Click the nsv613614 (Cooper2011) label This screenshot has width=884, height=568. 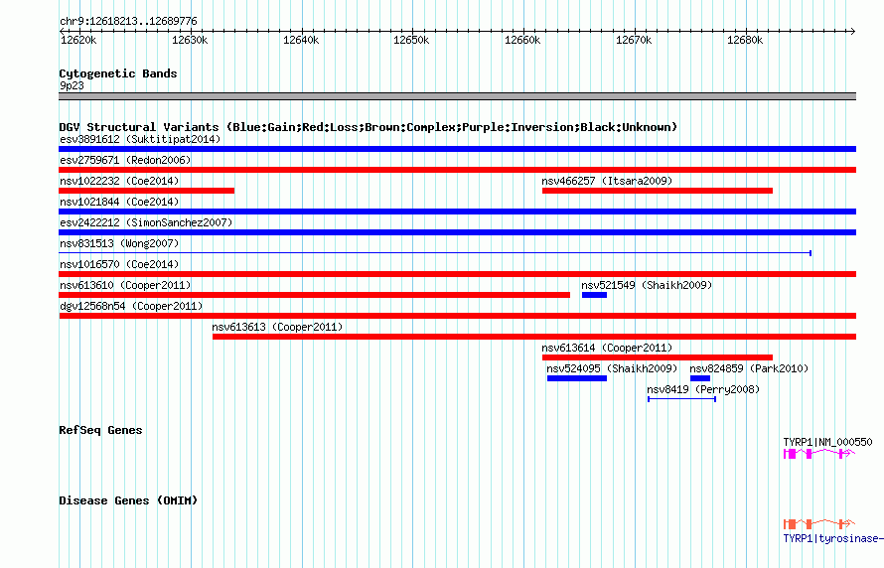point(607,348)
